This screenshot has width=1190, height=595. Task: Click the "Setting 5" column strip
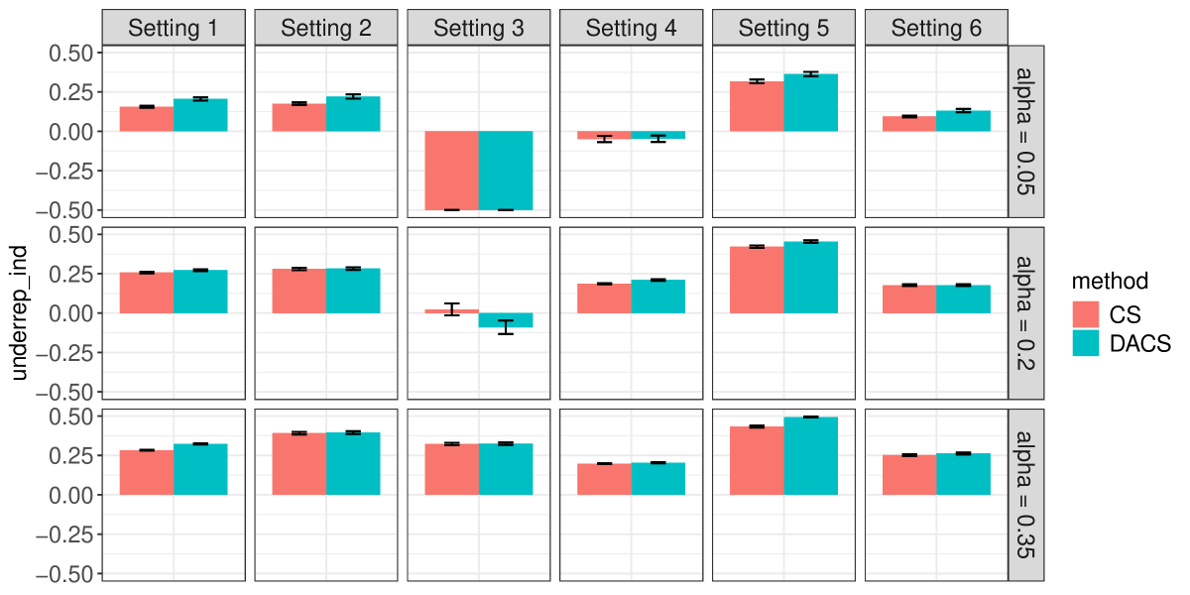[x=783, y=28]
